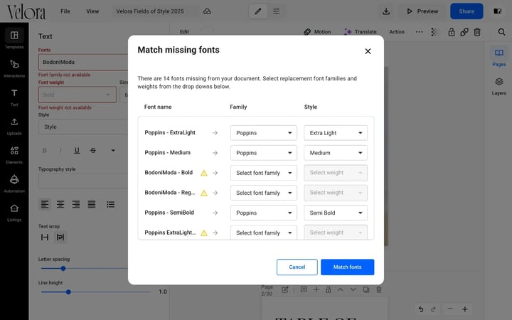Open the Text sidebar tool
This screenshot has width=512, height=320.
coord(14,97)
